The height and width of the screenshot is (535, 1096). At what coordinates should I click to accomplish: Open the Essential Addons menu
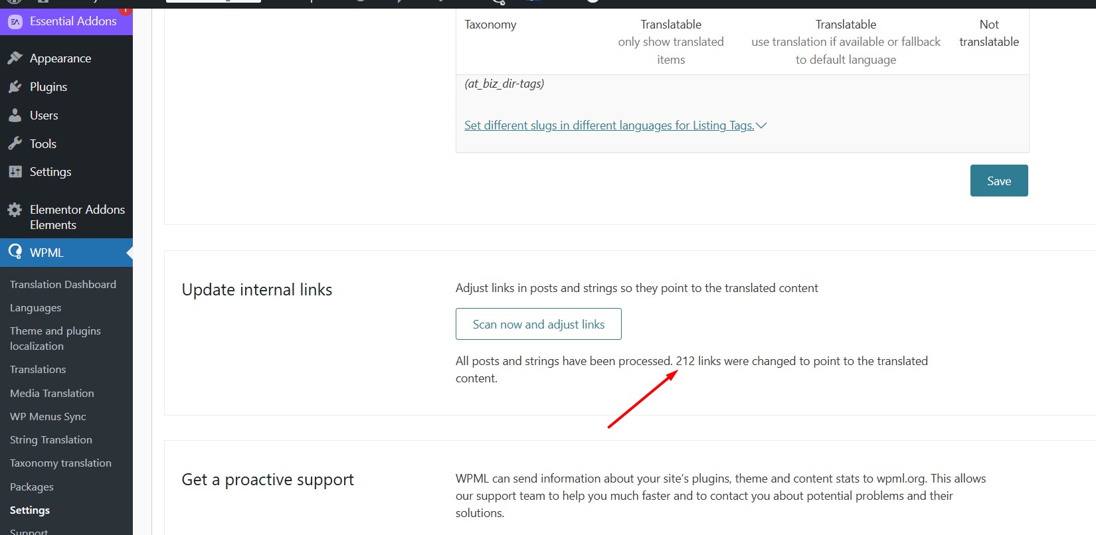[x=66, y=21]
